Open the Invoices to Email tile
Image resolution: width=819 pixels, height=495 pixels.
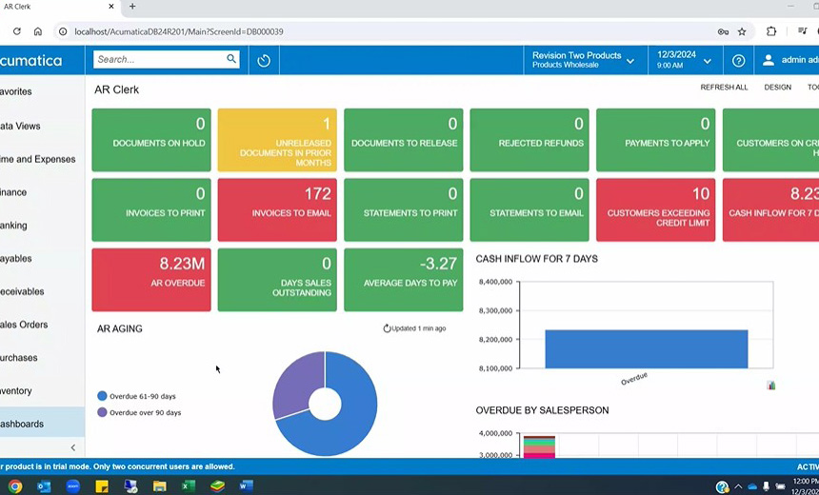pos(277,210)
